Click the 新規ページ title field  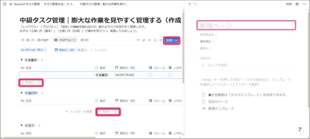click(246, 26)
